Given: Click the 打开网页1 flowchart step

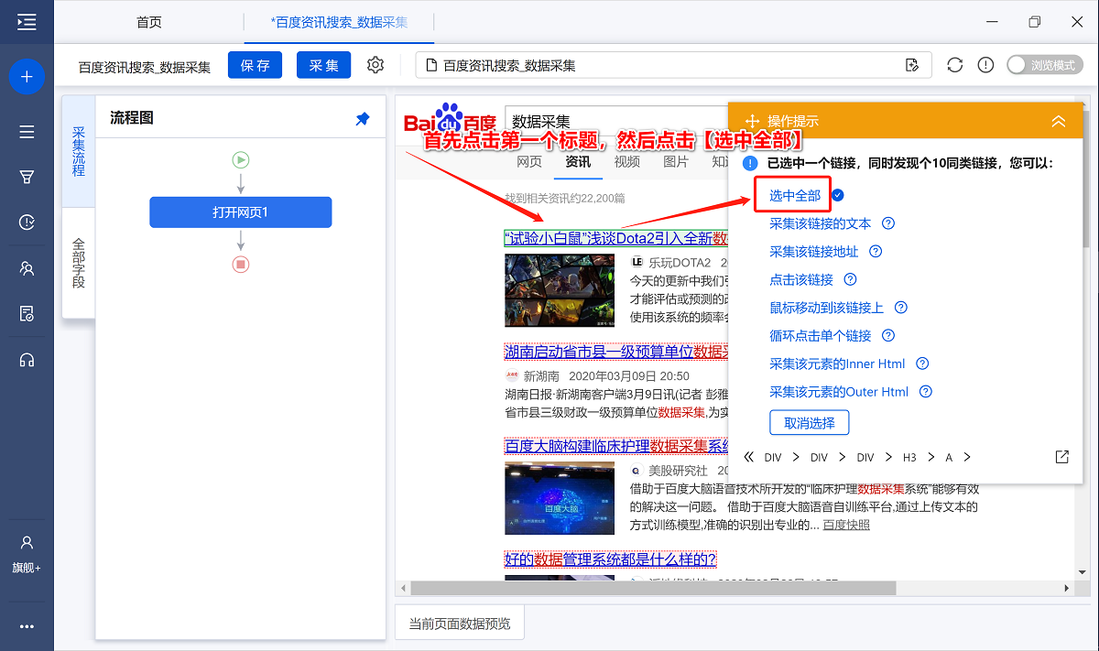Looking at the screenshot, I should click(241, 212).
